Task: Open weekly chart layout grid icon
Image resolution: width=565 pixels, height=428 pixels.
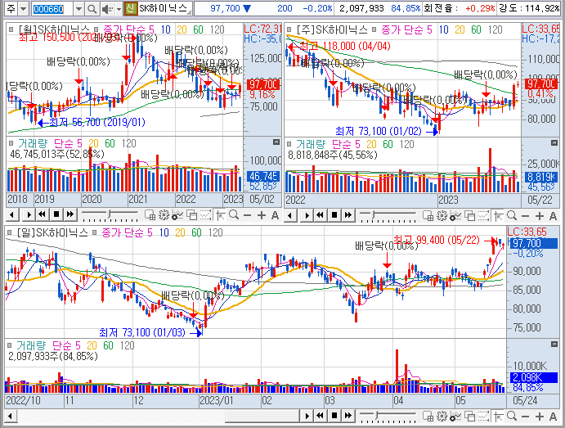Action: pos(428,215)
